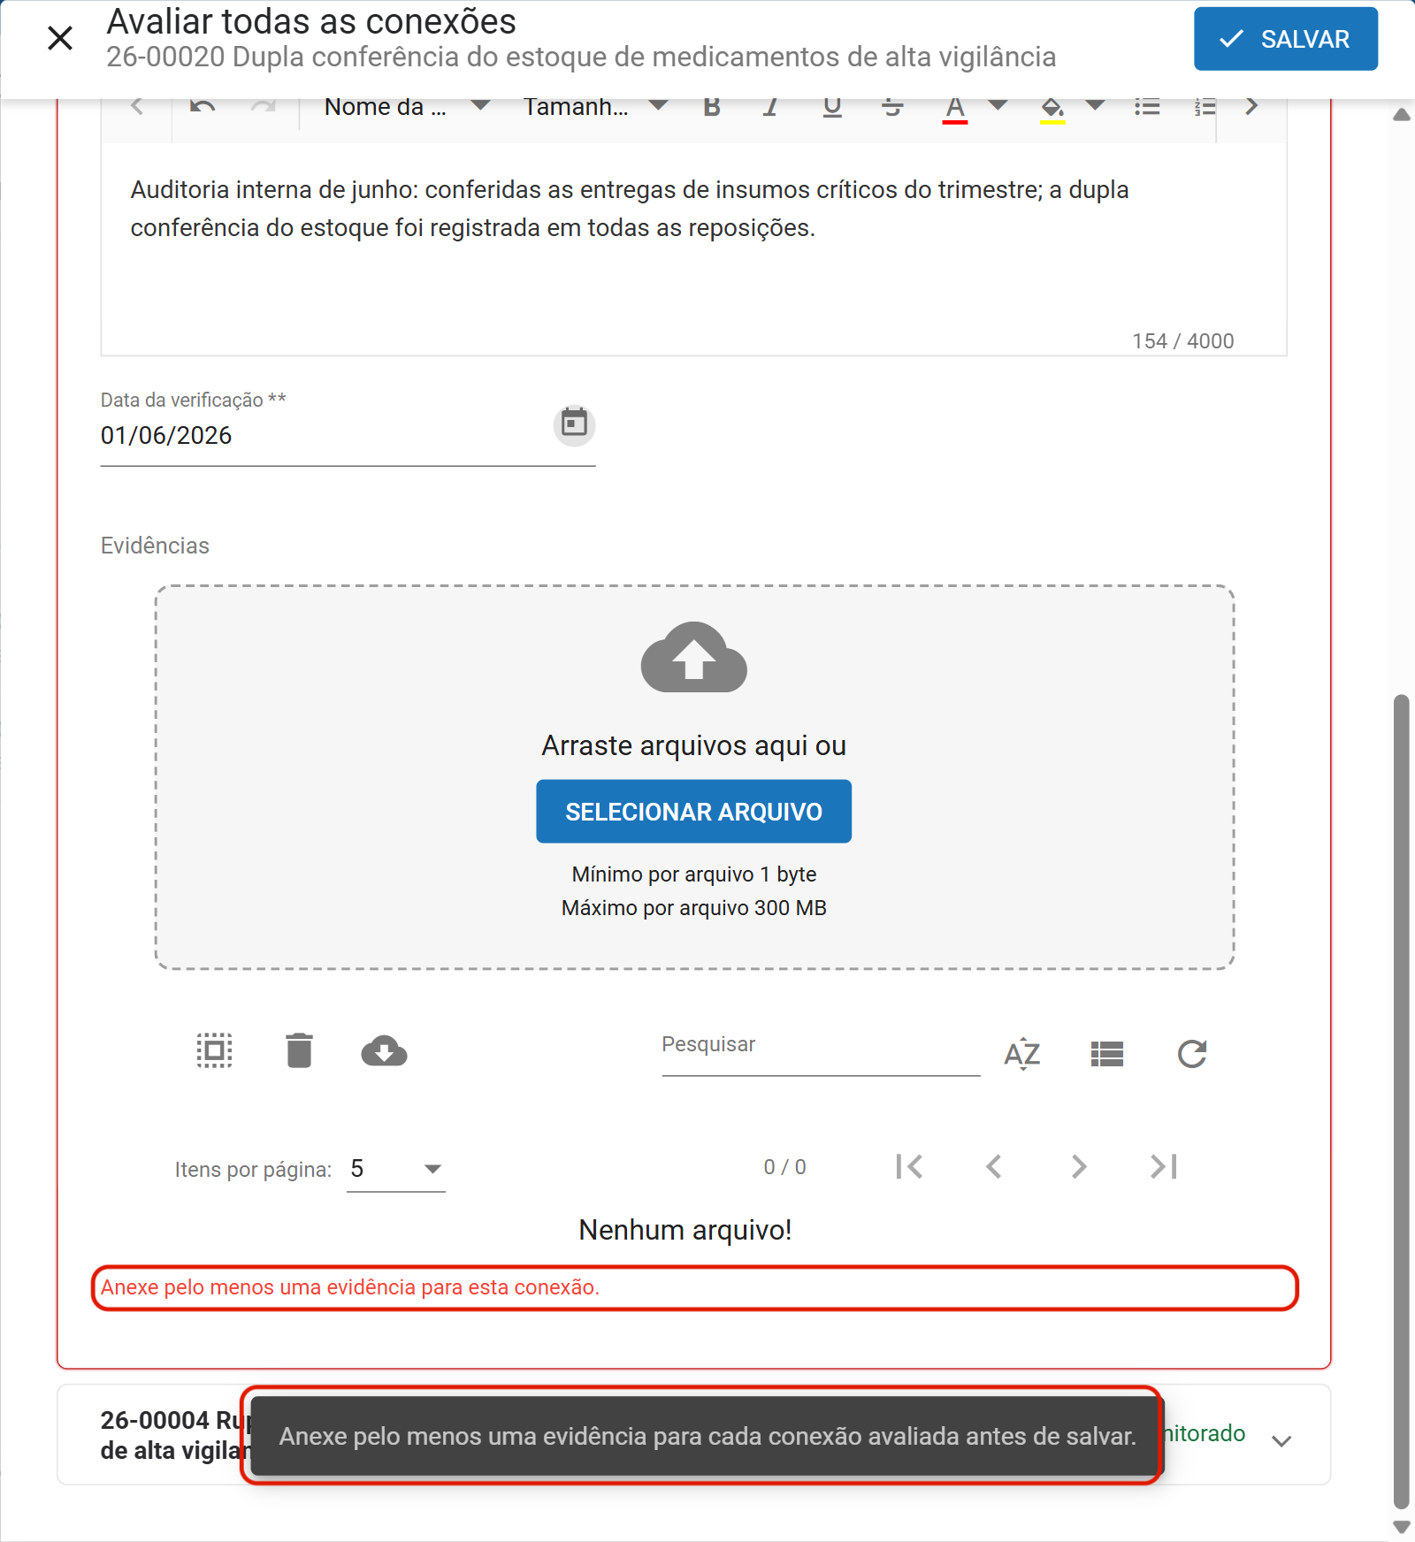Go to the last page of files
The height and width of the screenshot is (1542, 1415).
click(1164, 1167)
